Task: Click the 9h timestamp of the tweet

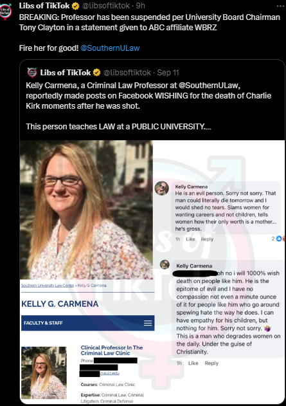Action: 140,6
